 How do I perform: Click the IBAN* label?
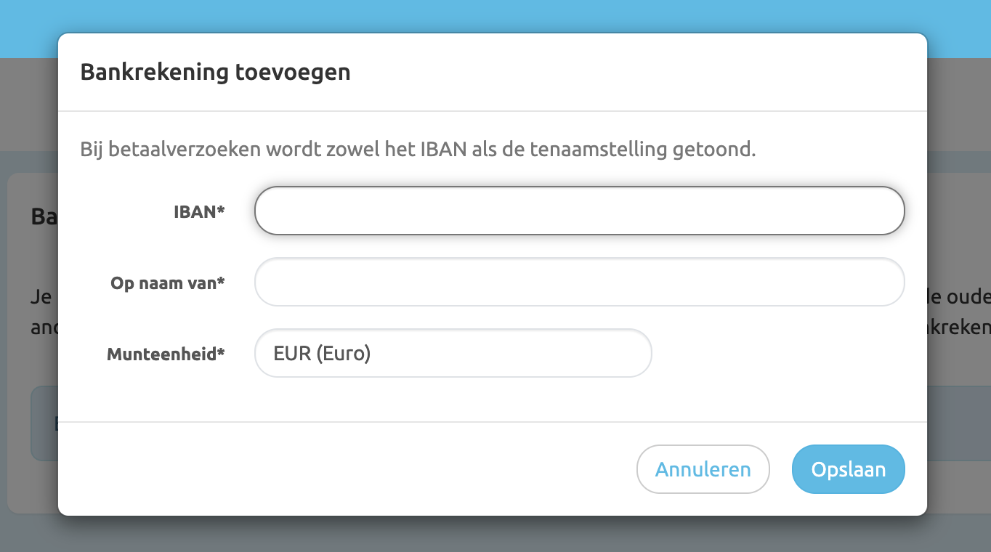click(199, 211)
